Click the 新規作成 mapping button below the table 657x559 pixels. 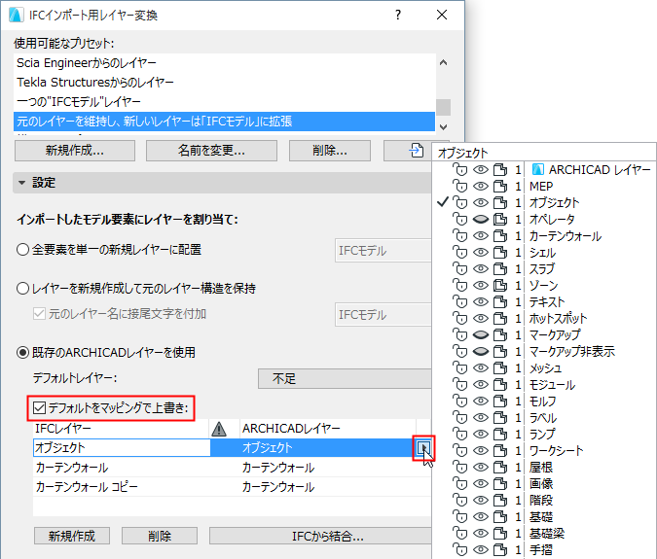pos(72,536)
